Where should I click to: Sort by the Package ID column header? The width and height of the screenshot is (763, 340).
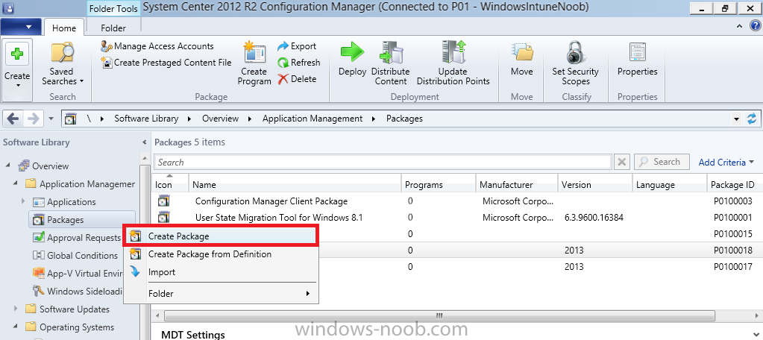[x=735, y=184]
